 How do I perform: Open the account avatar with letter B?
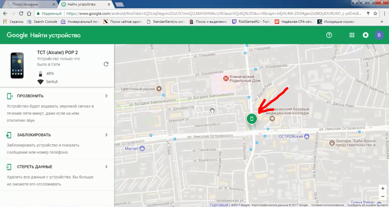pos(379,35)
